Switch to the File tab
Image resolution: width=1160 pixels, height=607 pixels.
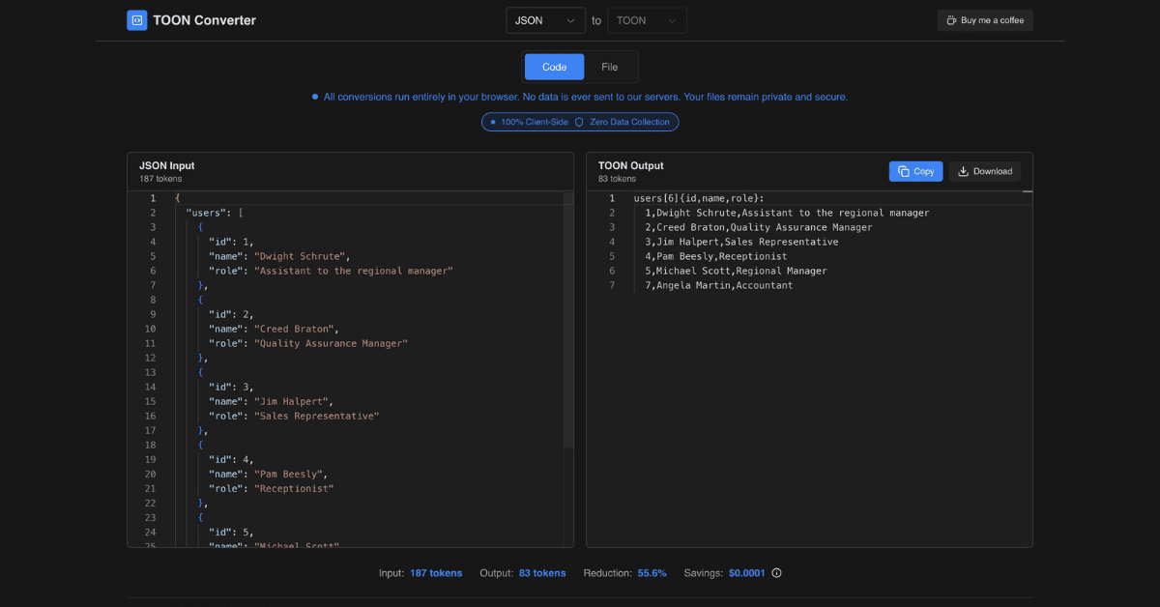coord(609,67)
